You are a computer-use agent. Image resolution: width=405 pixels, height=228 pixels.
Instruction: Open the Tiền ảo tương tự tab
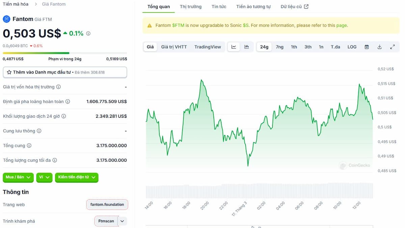(x=253, y=7)
